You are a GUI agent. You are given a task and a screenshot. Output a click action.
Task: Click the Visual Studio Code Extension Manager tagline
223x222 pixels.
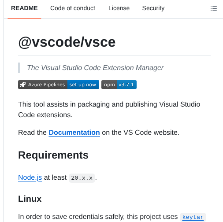tap(95, 68)
